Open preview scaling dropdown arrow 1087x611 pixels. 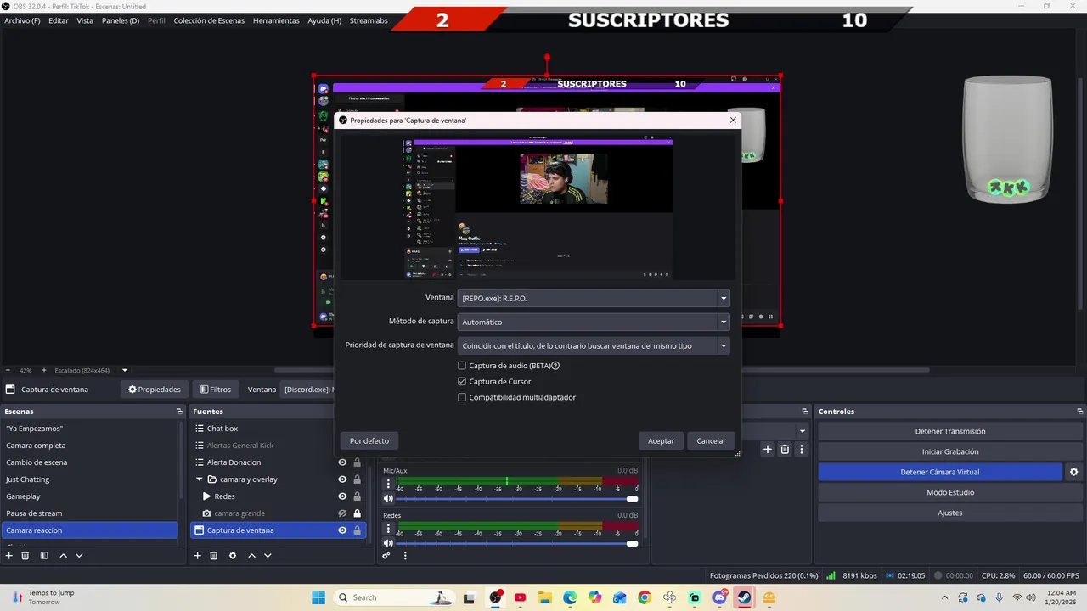click(x=124, y=370)
